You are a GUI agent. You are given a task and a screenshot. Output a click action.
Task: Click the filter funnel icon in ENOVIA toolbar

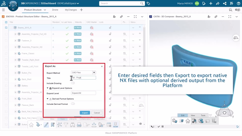(x=66, y=125)
